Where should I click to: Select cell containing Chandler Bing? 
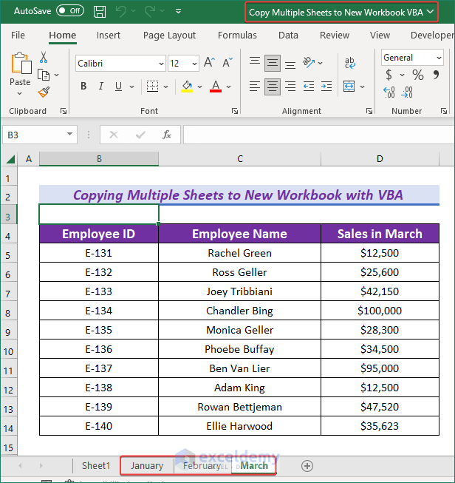[x=239, y=311]
